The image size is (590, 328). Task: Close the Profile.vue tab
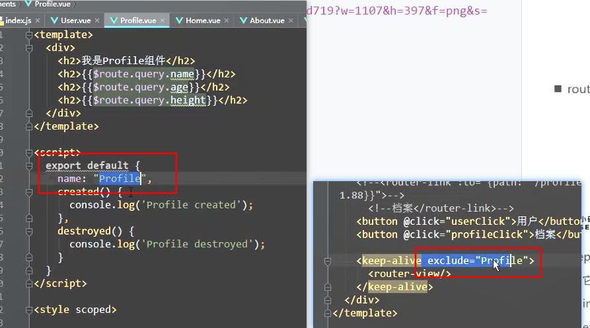tap(163, 20)
